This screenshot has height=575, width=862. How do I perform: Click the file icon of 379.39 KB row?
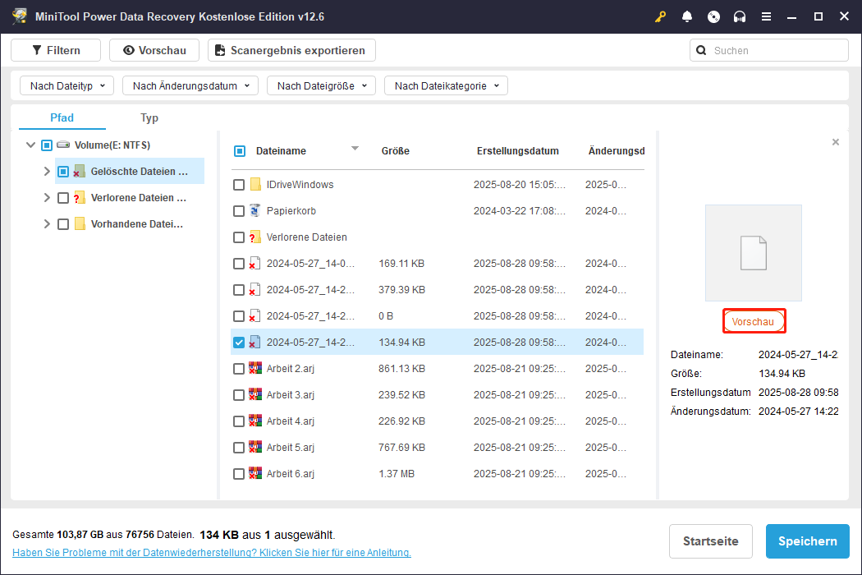(x=254, y=290)
